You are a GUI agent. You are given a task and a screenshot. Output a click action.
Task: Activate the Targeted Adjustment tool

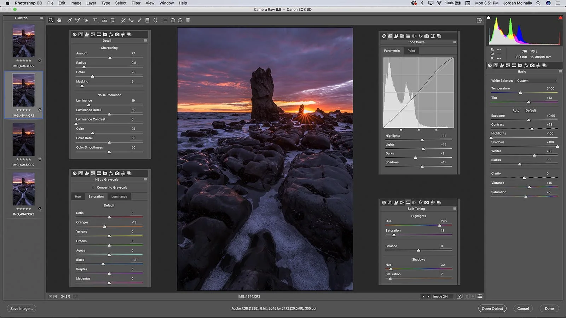[86, 20]
